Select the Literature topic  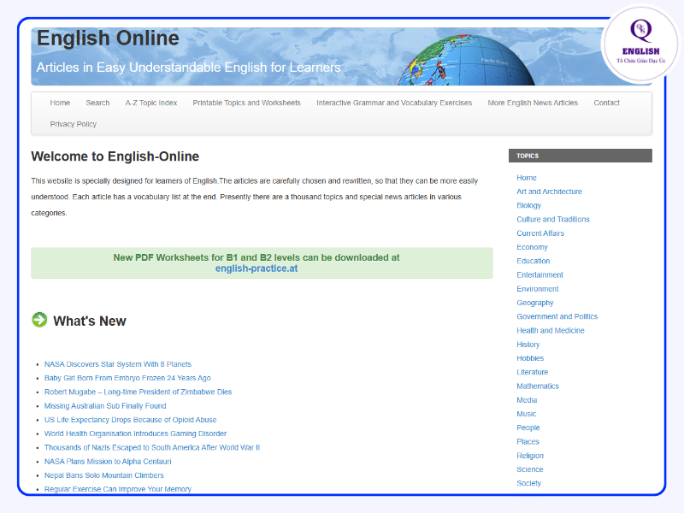(533, 373)
